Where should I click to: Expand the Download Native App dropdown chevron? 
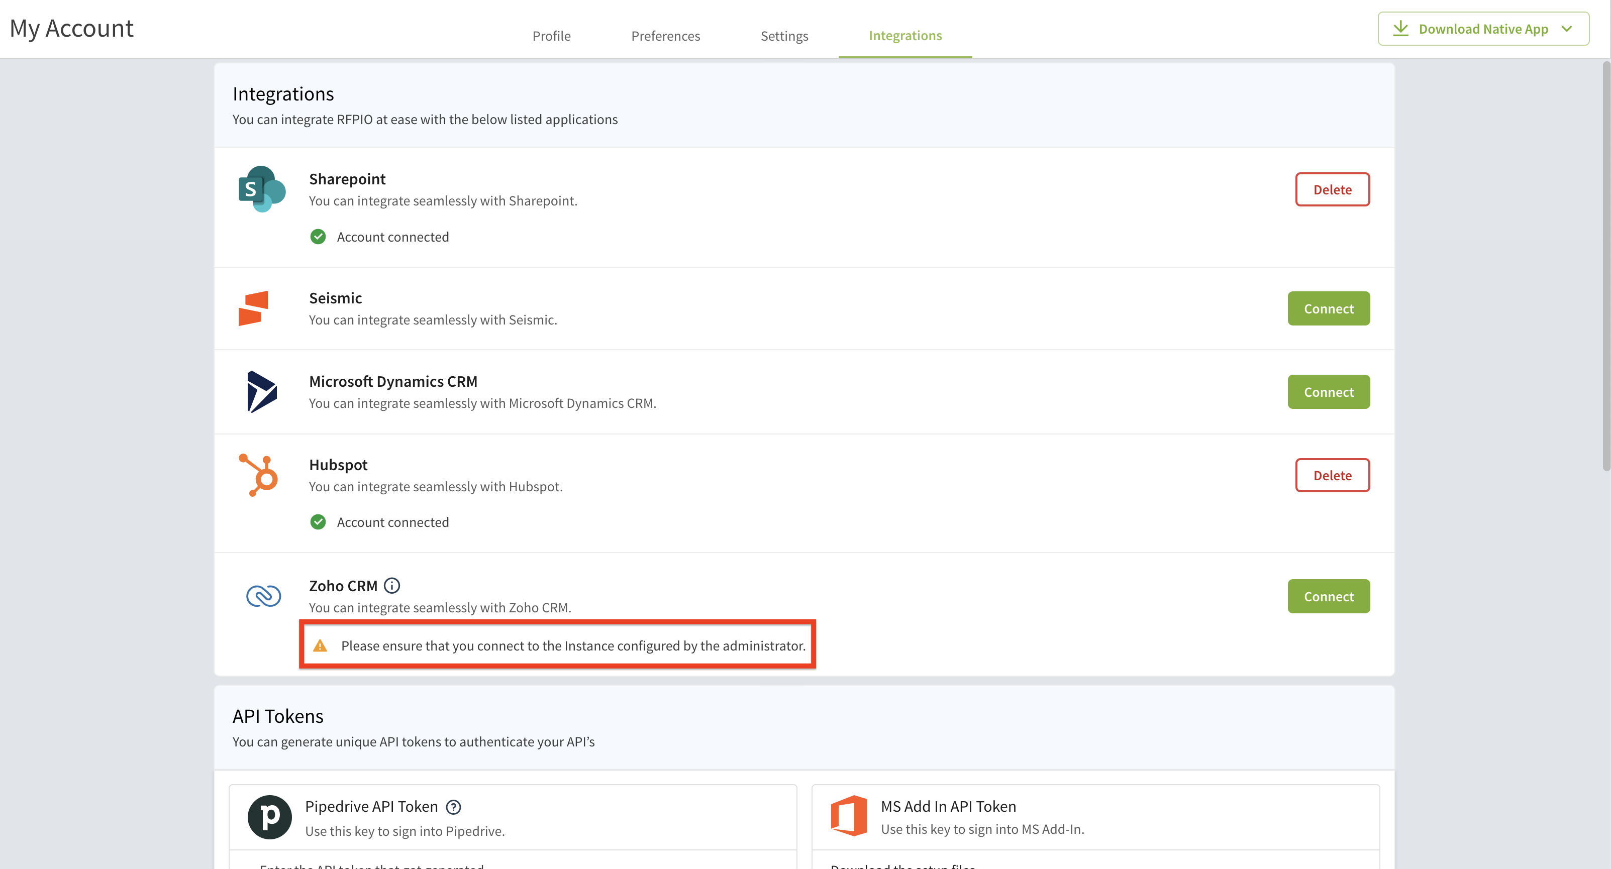(x=1567, y=29)
